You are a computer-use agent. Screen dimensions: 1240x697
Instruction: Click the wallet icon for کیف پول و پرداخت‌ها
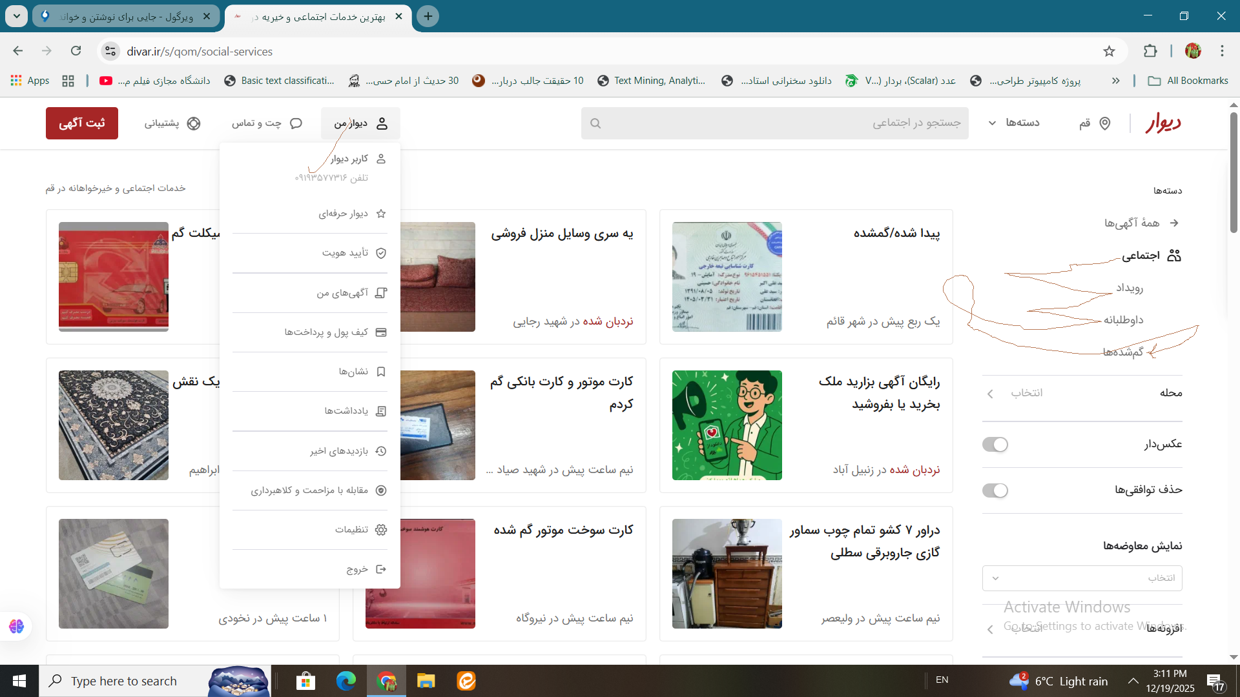(x=381, y=332)
